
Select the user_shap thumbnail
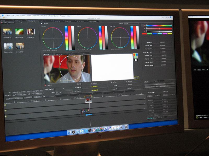click(20, 46)
